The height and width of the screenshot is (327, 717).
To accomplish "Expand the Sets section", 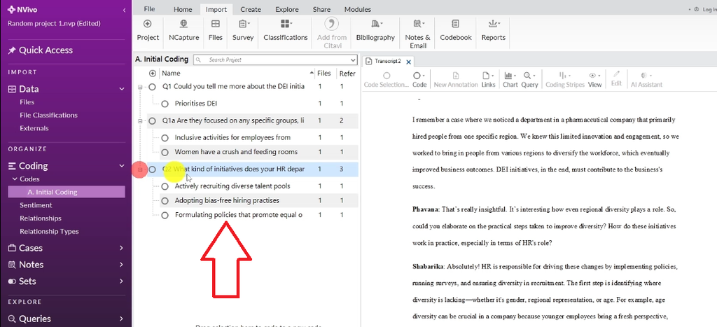I will pos(122,281).
